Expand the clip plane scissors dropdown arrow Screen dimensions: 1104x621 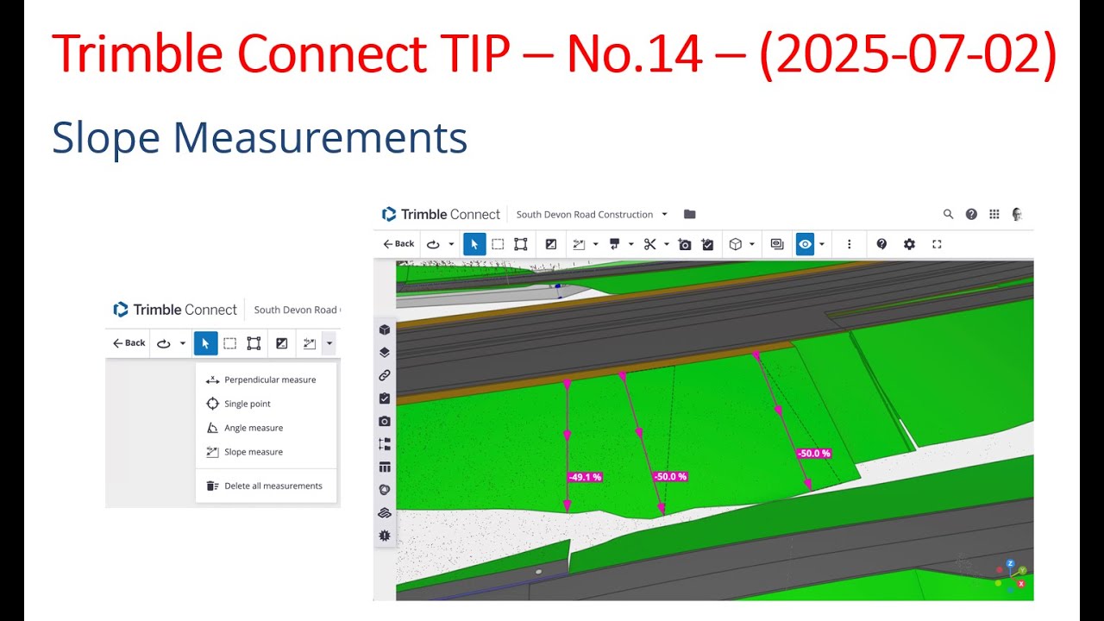(x=666, y=244)
